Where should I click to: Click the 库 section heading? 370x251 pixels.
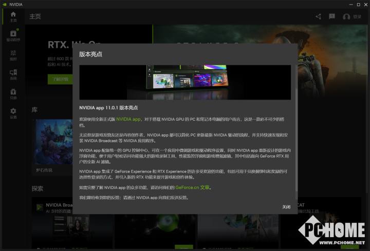pyautogui.click(x=35, y=110)
